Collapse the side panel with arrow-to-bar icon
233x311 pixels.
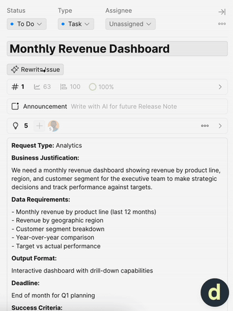[x=222, y=12]
